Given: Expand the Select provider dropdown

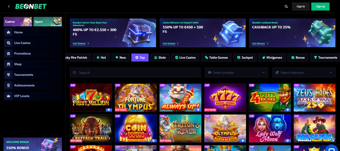Looking at the screenshot, I should coord(236,72).
